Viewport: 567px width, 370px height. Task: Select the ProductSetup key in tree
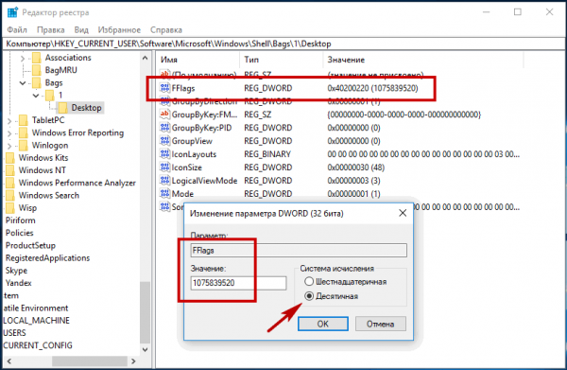[x=30, y=245]
